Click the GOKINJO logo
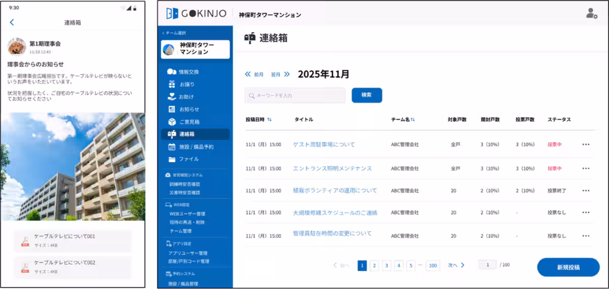609x289 pixels. click(x=196, y=14)
